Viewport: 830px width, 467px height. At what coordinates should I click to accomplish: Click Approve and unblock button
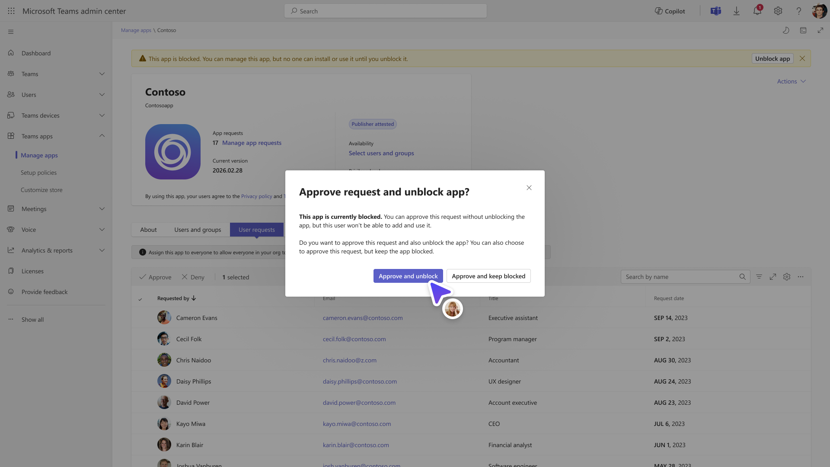coord(408,276)
